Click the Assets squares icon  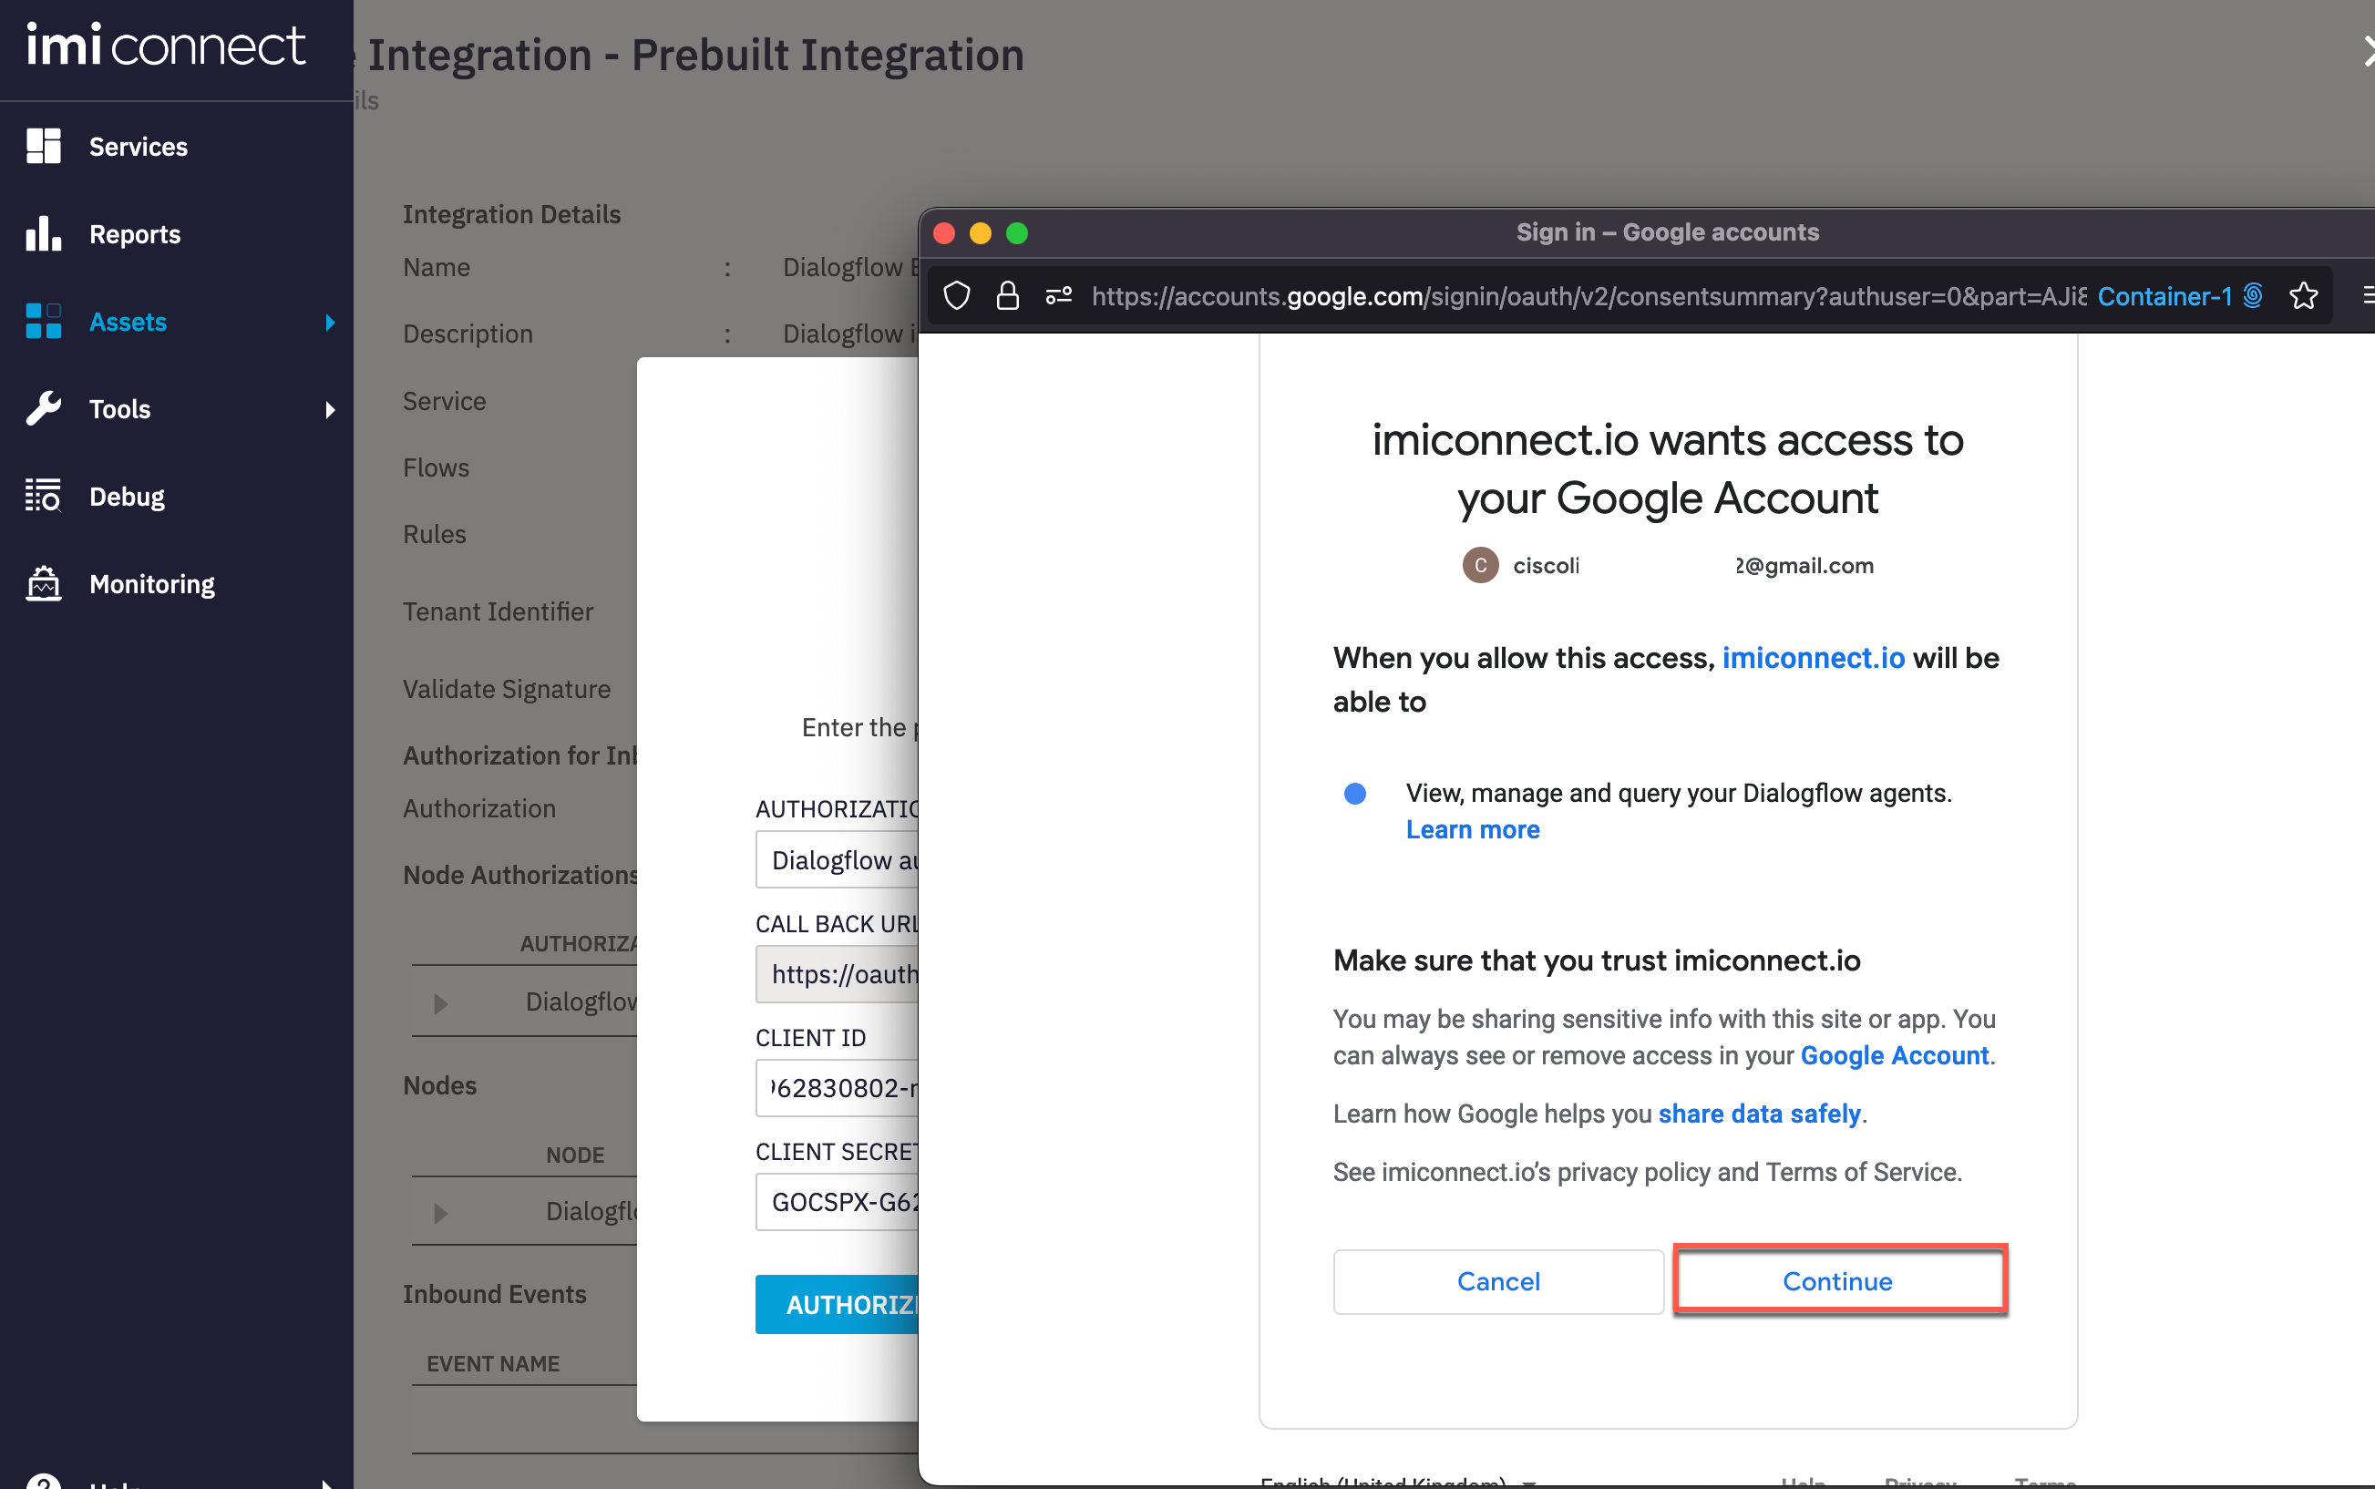coord(44,321)
